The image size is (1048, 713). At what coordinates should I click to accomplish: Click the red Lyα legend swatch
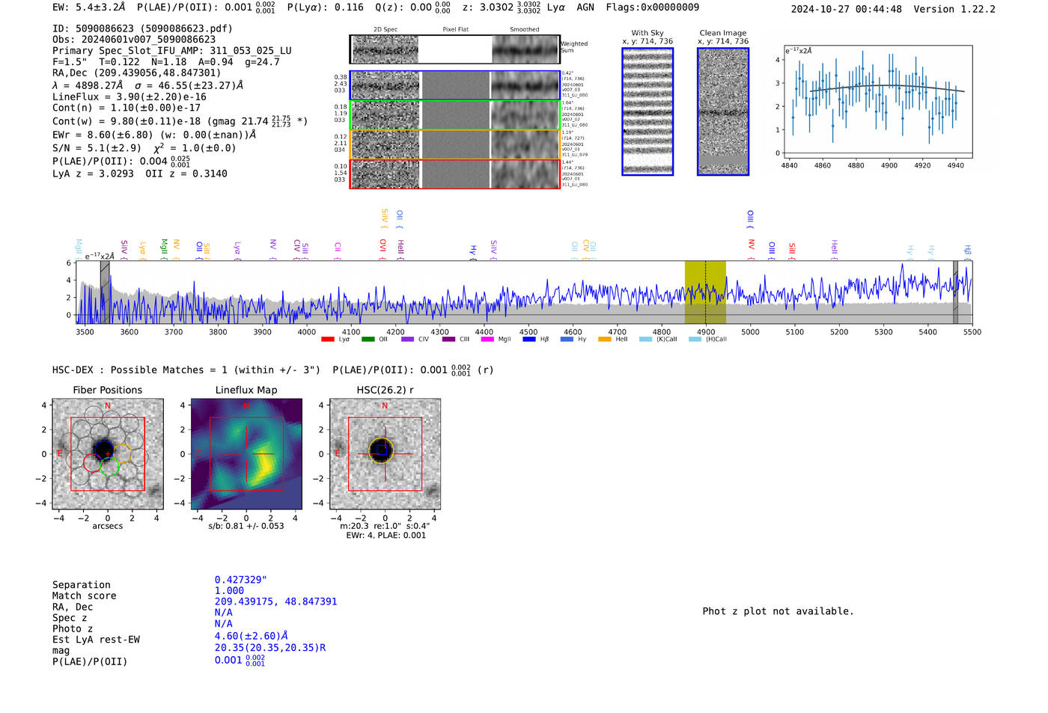point(327,340)
